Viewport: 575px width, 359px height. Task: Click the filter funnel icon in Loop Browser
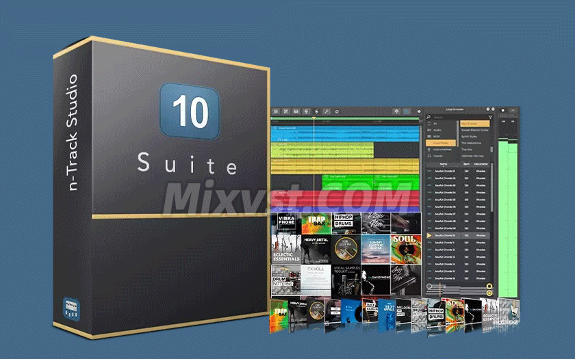coord(490,117)
